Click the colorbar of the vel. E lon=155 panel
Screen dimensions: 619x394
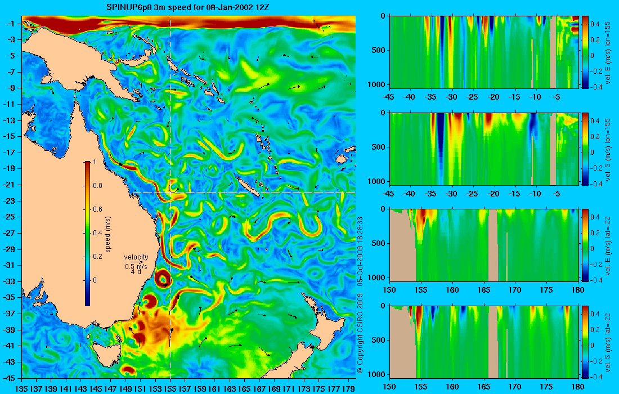click(585, 52)
